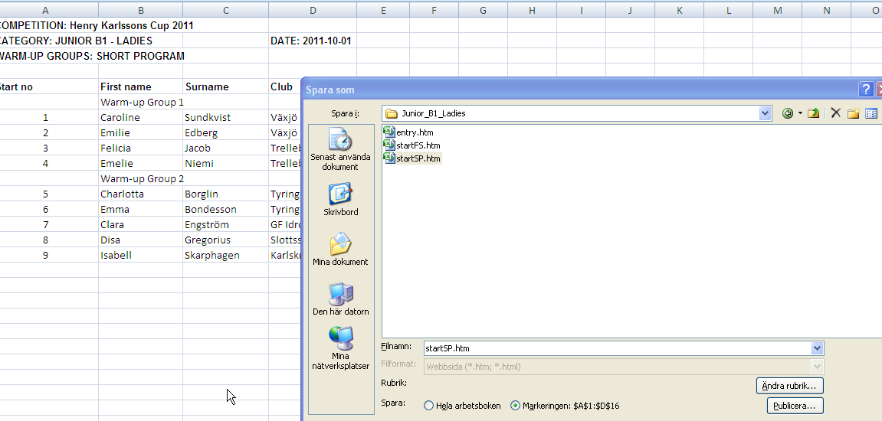Viewport: 882px width, 421px height.
Task: Open Senast använda dokument in places bar
Action: [x=339, y=149]
